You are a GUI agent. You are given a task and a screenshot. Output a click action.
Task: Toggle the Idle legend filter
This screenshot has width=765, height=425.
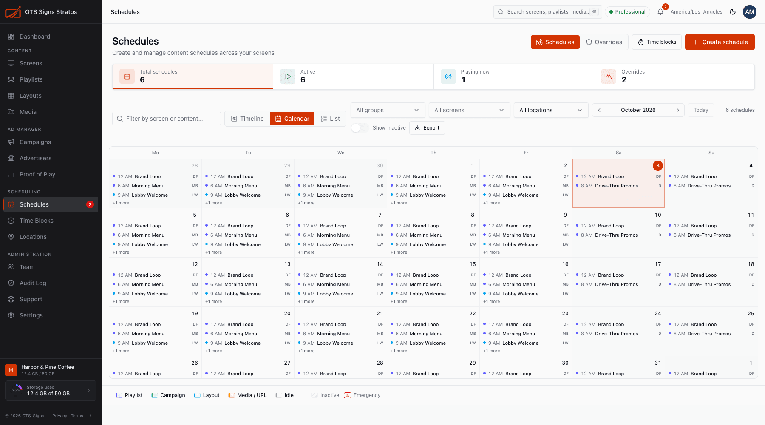tap(285, 395)
